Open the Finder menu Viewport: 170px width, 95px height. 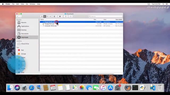pyautogui.click(x=8, y=4)
